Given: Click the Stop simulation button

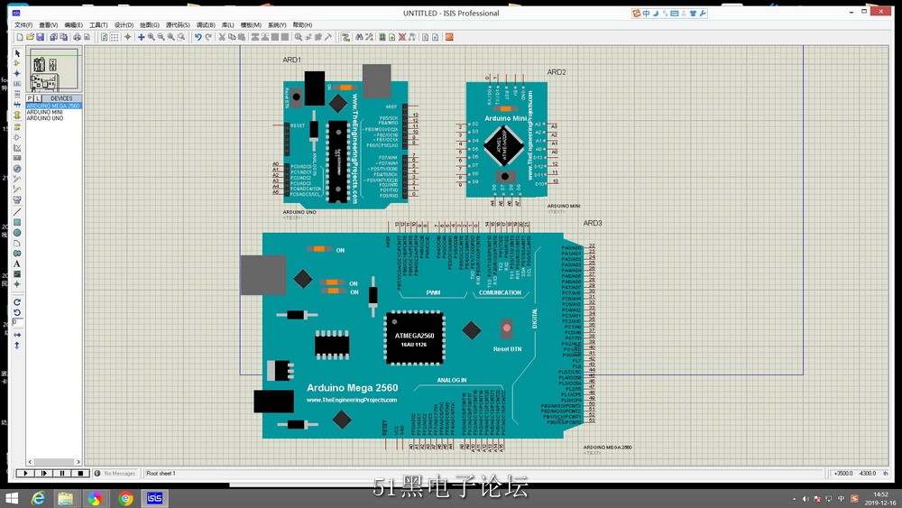Looking at the screenshot, I should tap(80, 473).
